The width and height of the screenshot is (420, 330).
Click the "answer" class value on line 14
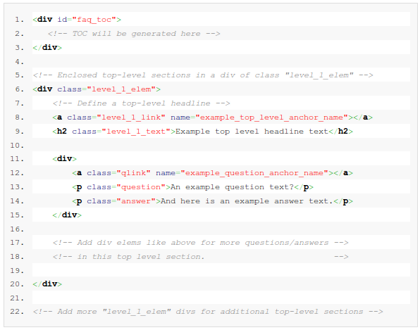pyautogui.click(x=136, y=201)
